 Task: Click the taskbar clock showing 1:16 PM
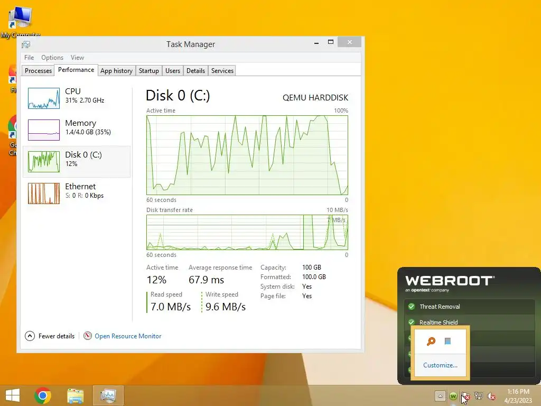tap(518, 396)
